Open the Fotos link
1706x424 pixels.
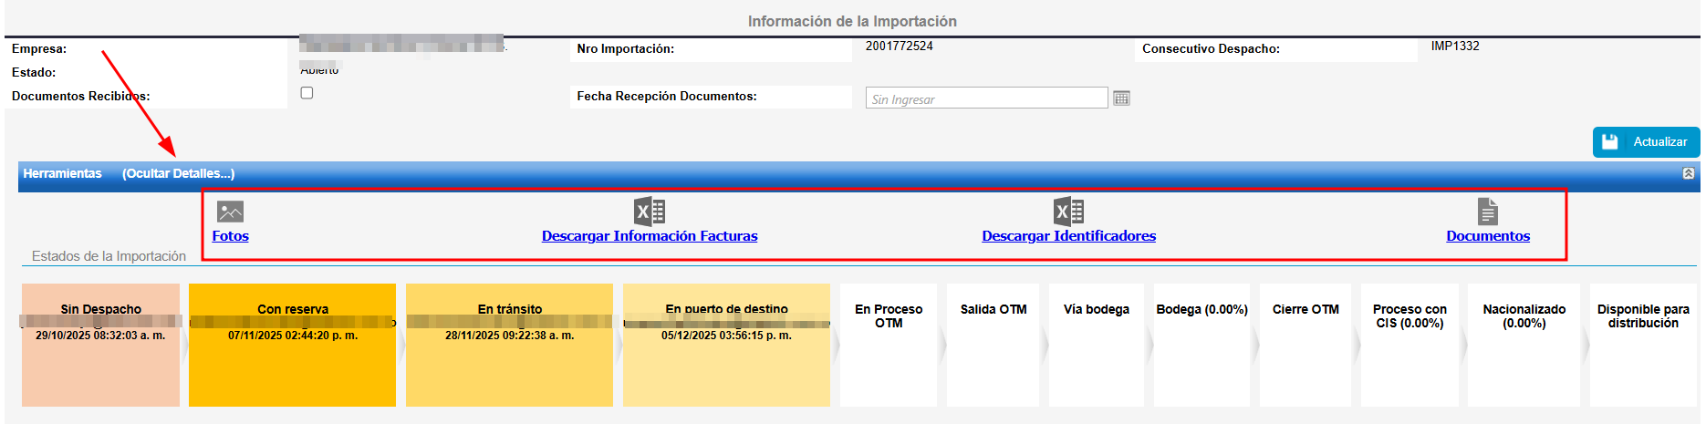[230, 236]
